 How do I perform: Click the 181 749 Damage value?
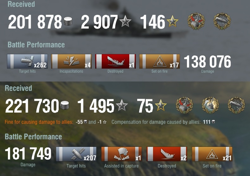tap(28, 153)
